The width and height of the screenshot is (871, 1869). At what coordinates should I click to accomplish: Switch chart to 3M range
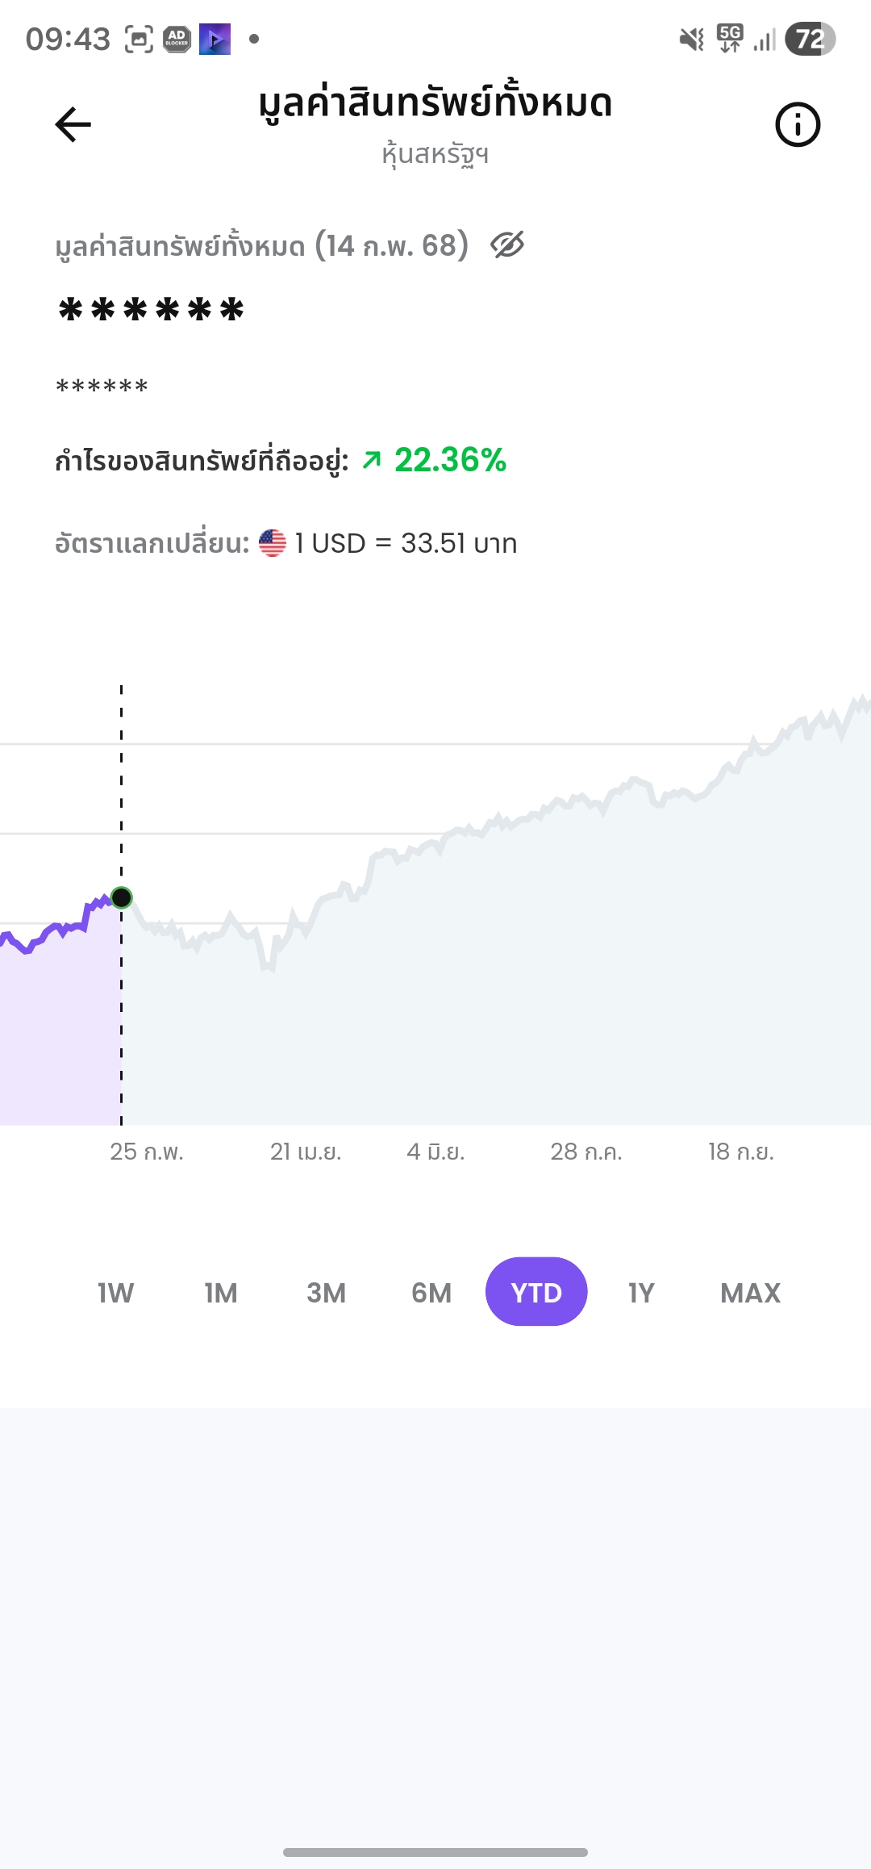pyautogui.click(x=326, y=1293)
